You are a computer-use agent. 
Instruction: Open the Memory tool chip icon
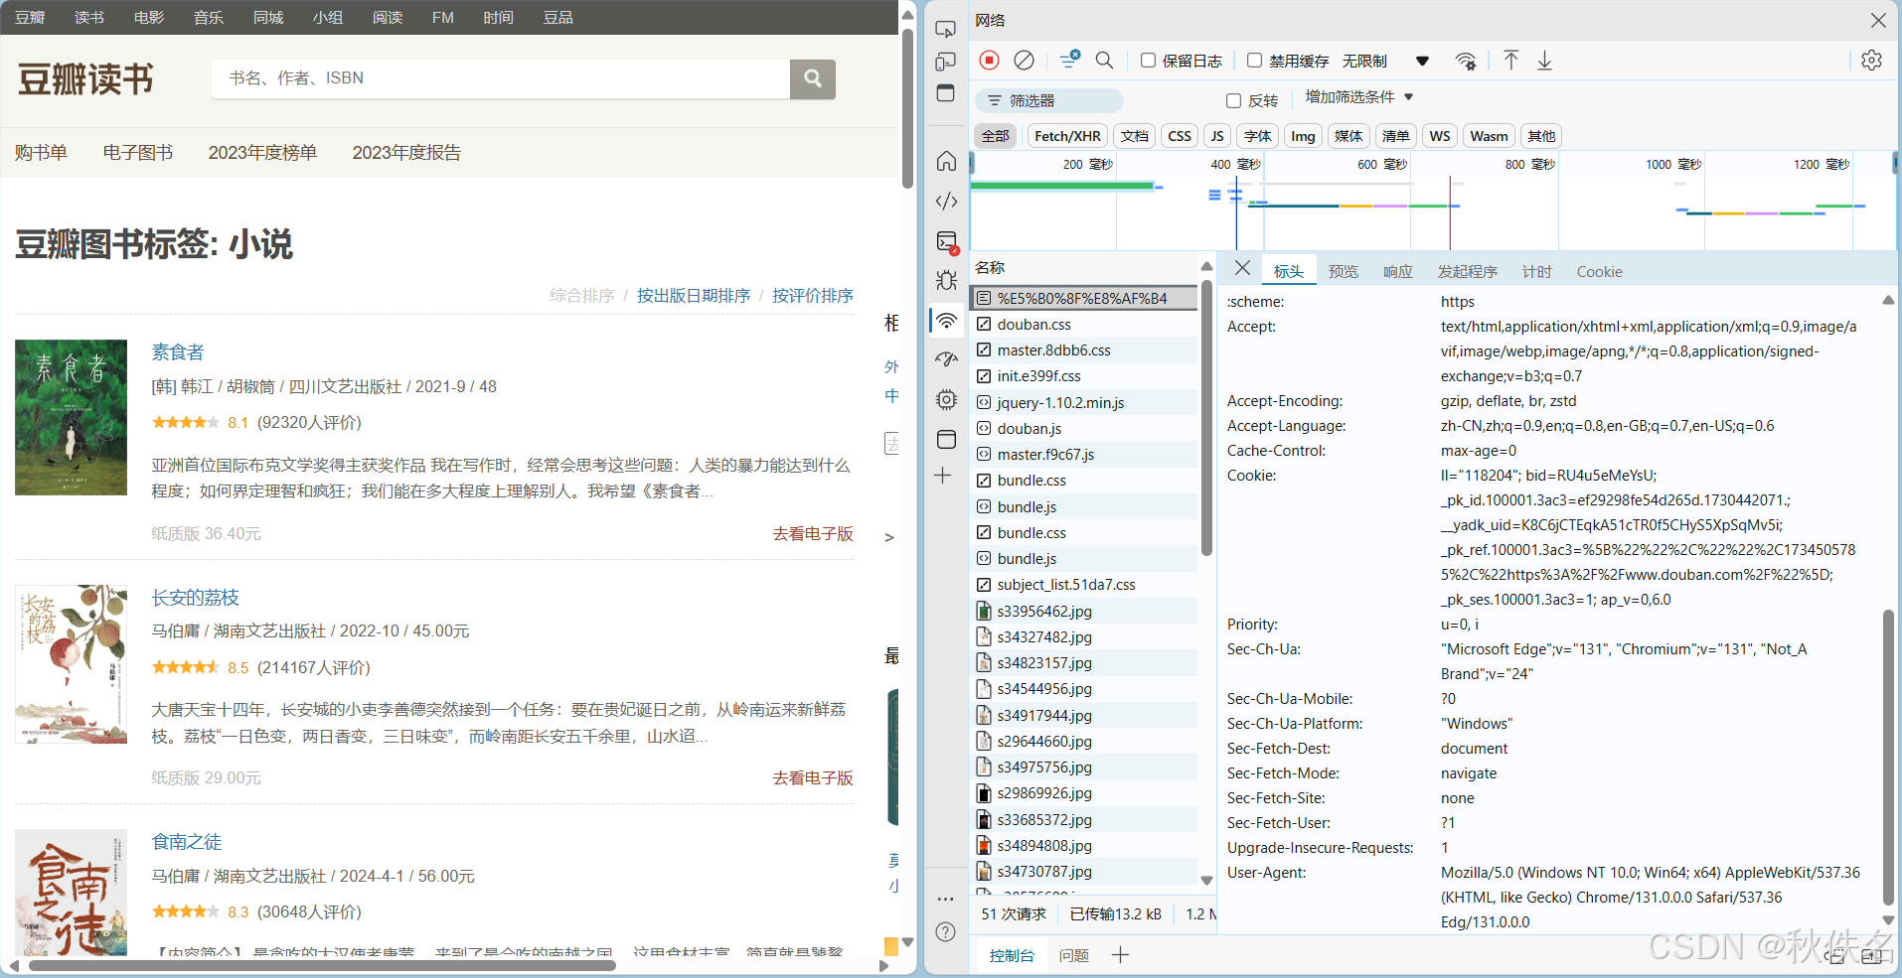(946, 399)
